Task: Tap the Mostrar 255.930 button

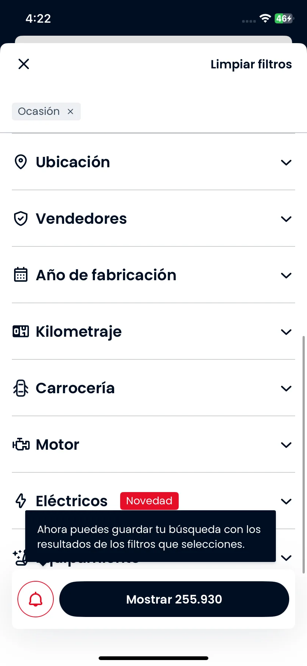Action: [x=174, y=599]
